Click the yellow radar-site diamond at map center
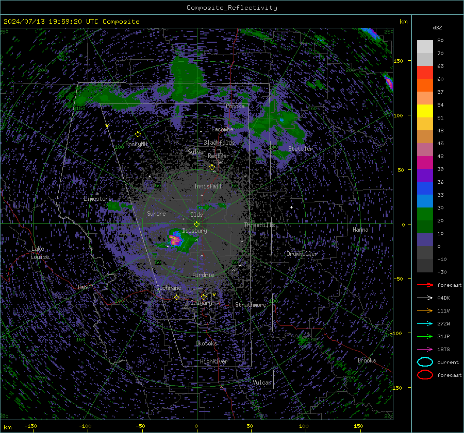 [x=197, y=224]
